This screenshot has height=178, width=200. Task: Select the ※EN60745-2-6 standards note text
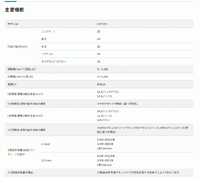tap(142, 130)
